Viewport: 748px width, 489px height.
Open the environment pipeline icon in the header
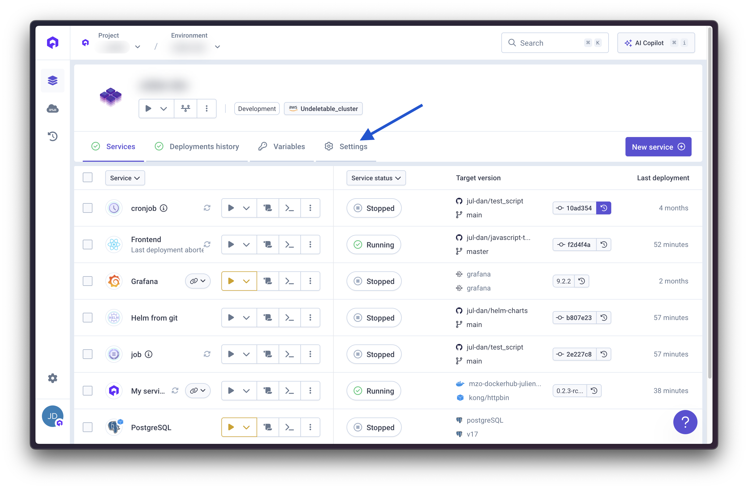tap(185, 109)
